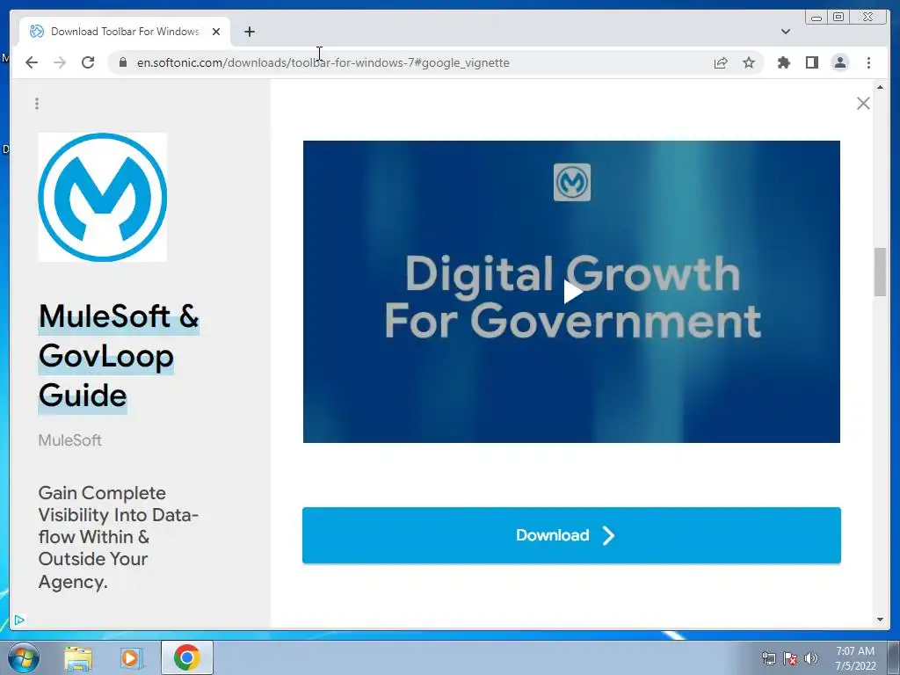Screen dimensions: 900x675
Task: Open the network tray icon
Action: 768,658
